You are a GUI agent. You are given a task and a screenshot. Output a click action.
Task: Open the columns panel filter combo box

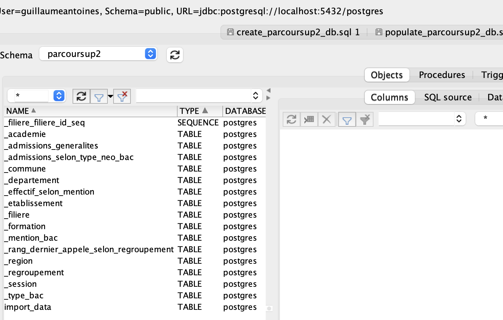point(422,119)
